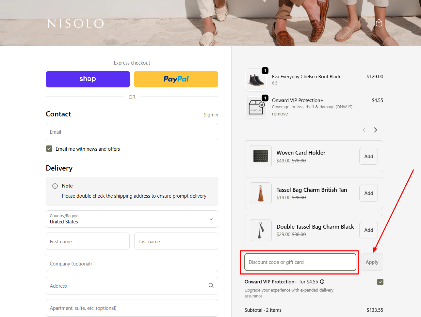The height and width of the screenshot is (317, 421).
Task: Uncheck 'Email me with news and offers'
Action: 49,148
